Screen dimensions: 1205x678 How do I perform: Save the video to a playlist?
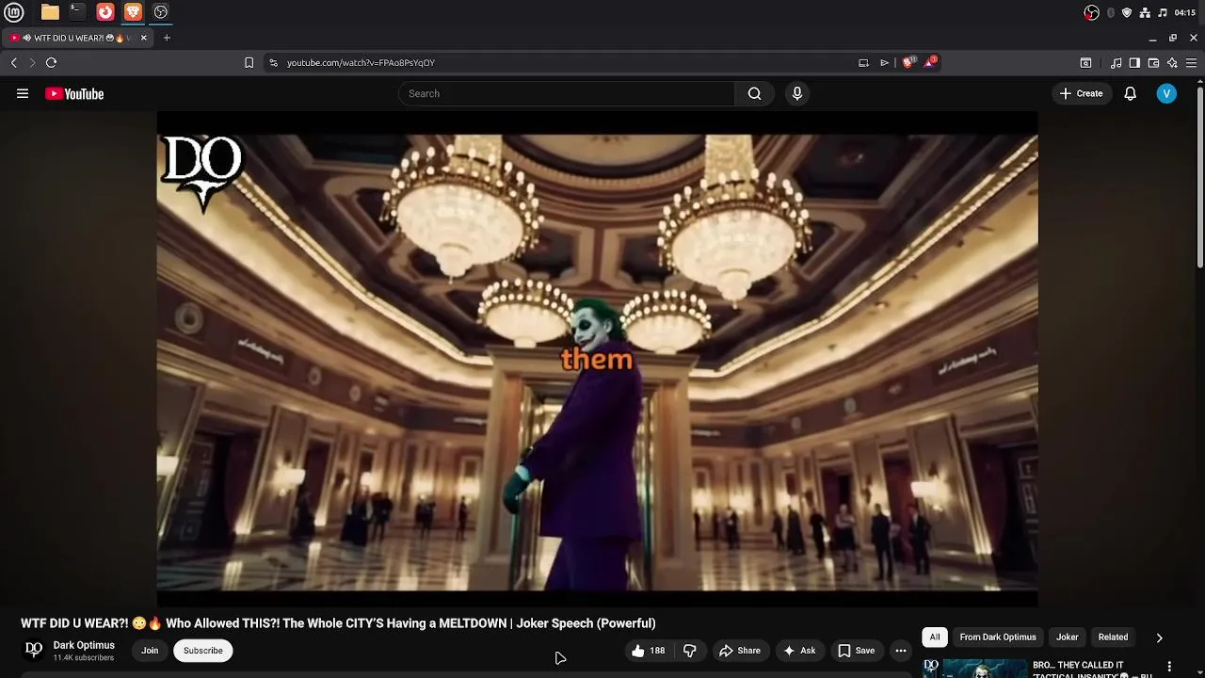click(x=857, y=651)
